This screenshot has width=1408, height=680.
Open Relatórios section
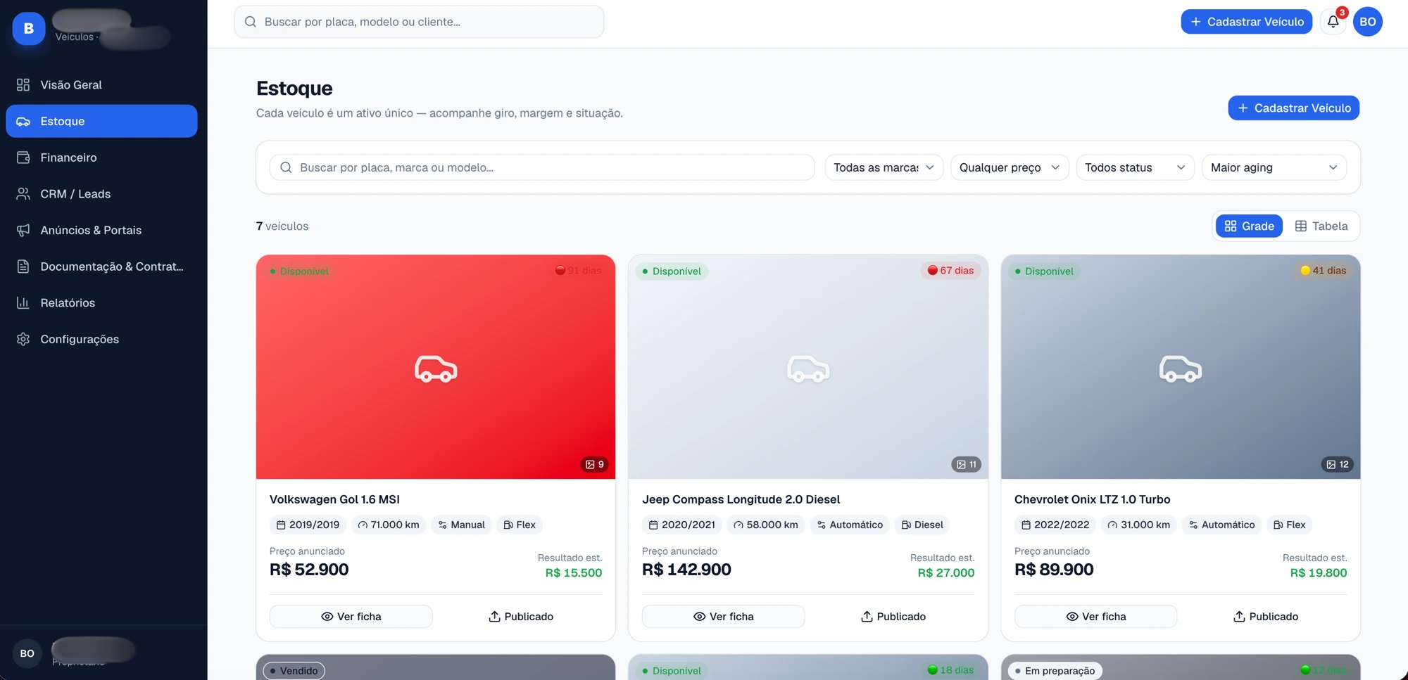coord(101,303)
